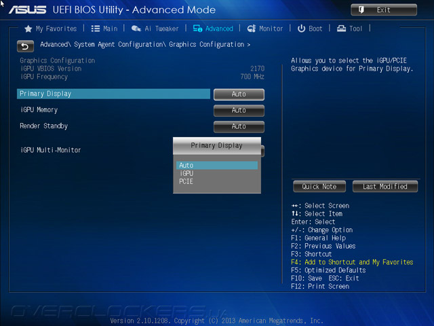Click the star icon of My Favorites

(28, 29)
